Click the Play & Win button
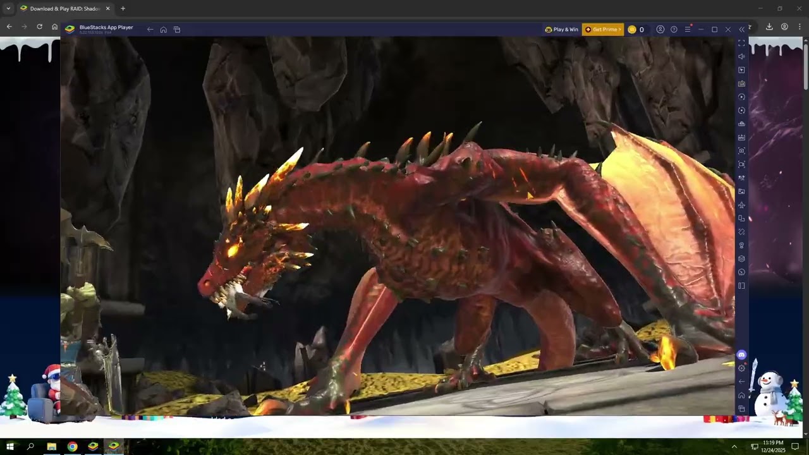Image resolution: width=809 pixels, height=455 pixels. (561, 30)
